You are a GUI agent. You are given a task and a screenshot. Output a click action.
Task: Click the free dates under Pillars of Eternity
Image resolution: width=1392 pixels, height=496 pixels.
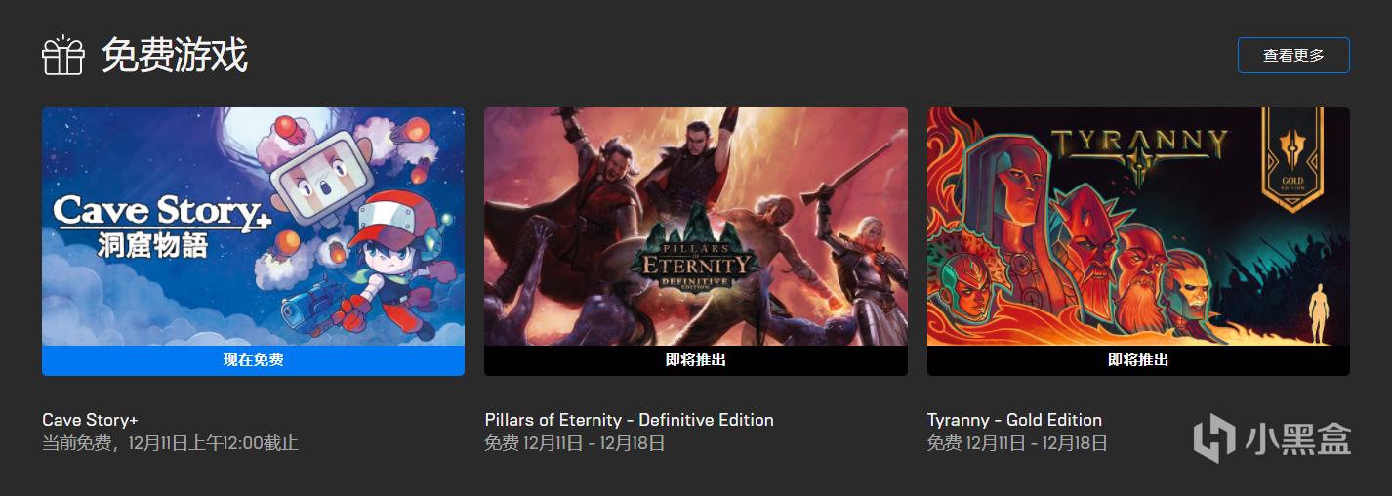pyautogui.click(x=575, y=443)
